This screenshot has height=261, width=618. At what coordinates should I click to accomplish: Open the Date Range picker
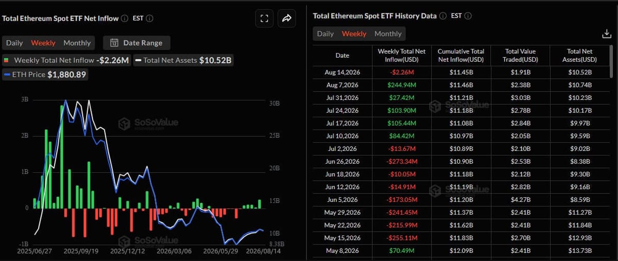click(136, 43)
